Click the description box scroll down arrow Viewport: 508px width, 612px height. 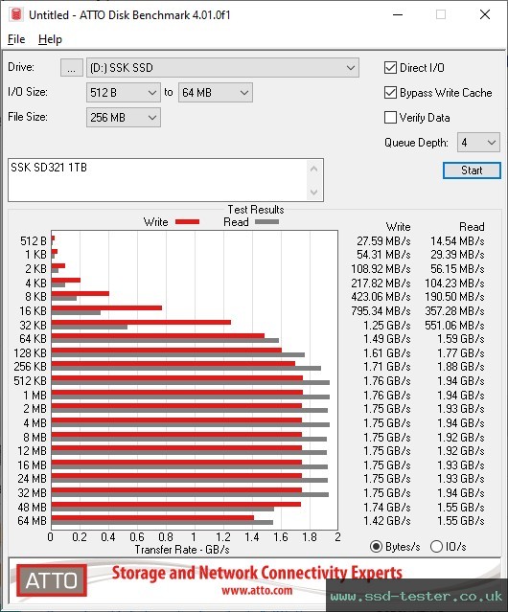point(314,192)
